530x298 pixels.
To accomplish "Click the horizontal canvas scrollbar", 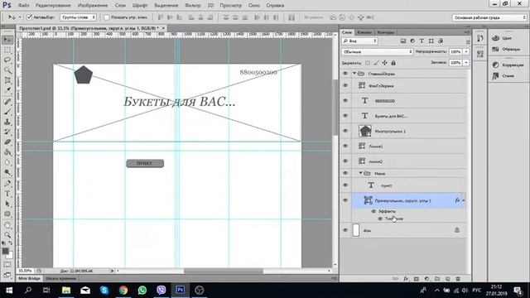I will pyautogui.click(x=224, y=271).
